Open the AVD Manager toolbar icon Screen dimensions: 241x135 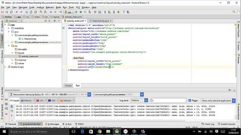click(x=110, y=12)
